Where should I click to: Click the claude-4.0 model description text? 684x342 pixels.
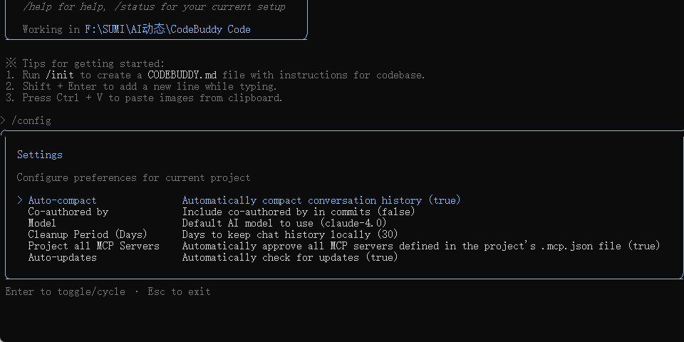point(284,223)
